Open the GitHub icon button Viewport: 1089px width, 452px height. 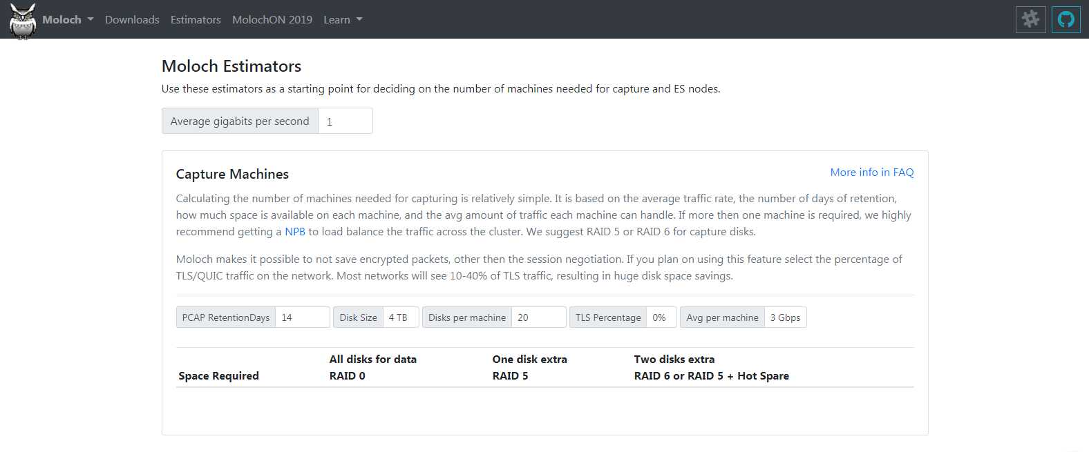[x=1066, y=19]
